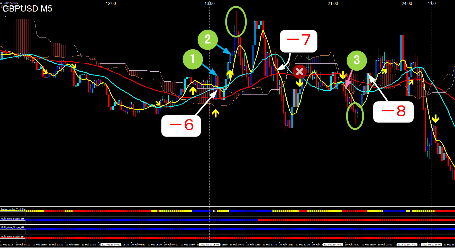This screenshot has width=455, height=248.
Task: Click the 10 Feb 14:30 time axis label
Action: click(x=352, y=245)
